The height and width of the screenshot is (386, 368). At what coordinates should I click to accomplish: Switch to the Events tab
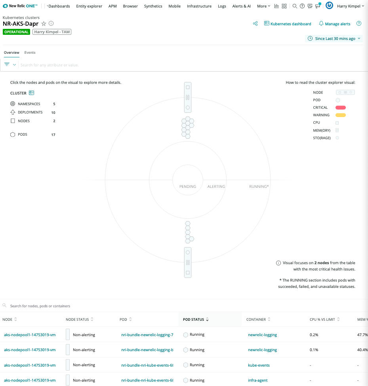pyautogui.click(x=30, y=53)
